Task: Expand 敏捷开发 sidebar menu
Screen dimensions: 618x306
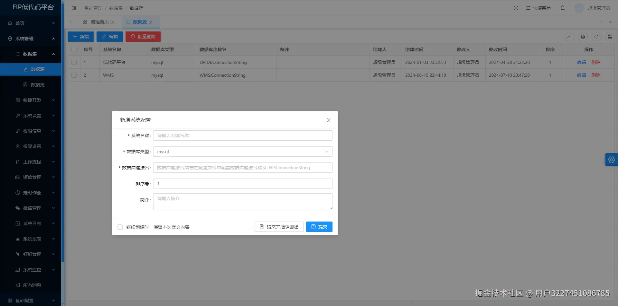Action: point(31,100)
